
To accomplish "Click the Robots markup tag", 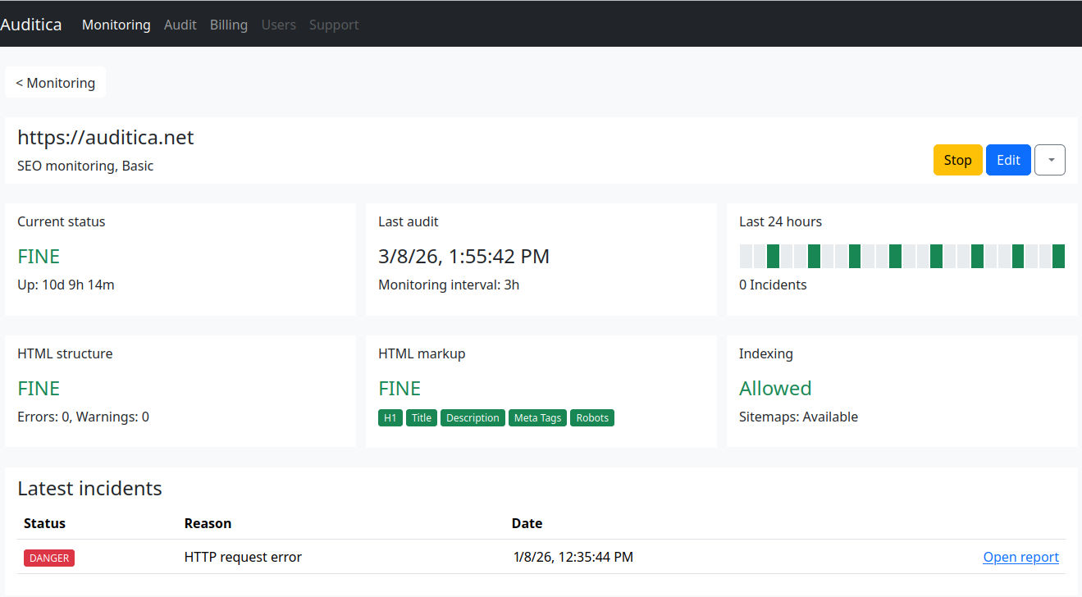I will (x=591, y=417).
